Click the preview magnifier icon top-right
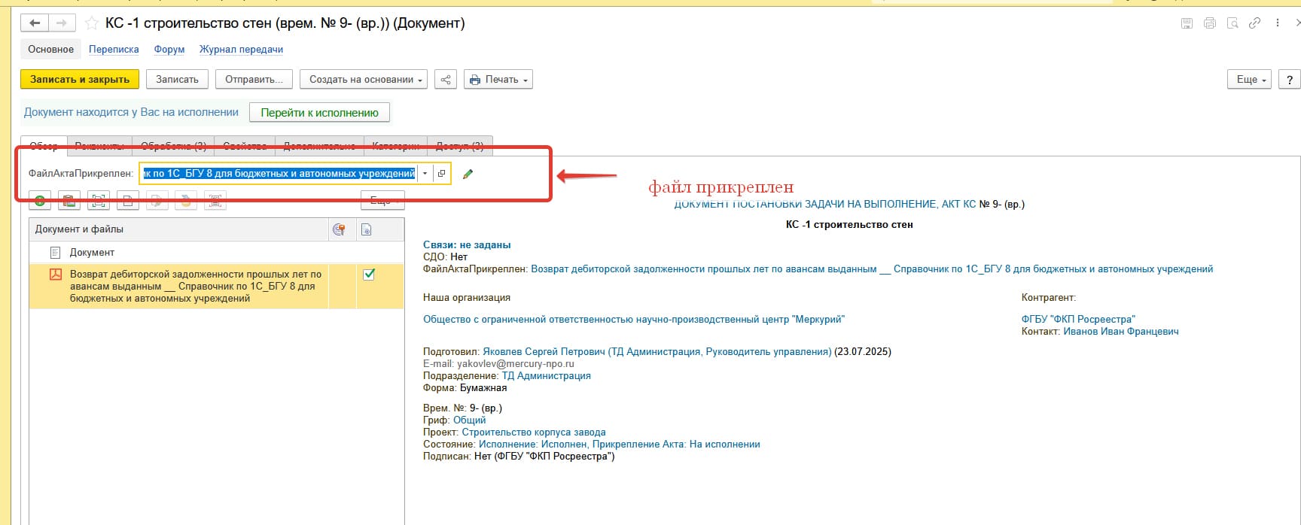 coord(1232,23)
